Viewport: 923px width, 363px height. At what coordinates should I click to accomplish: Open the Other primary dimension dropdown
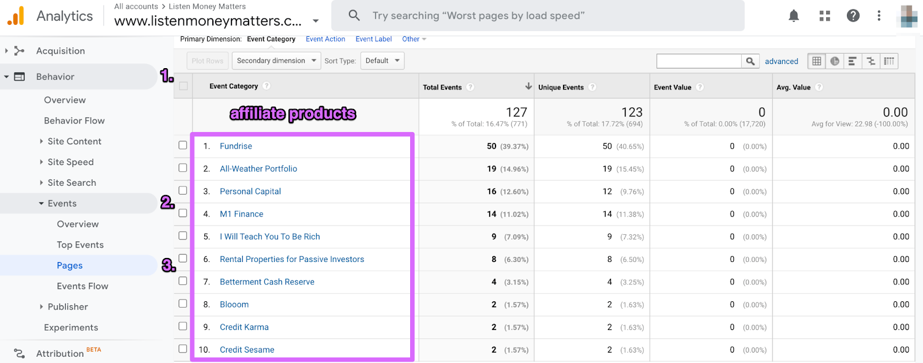coord(414,39)
